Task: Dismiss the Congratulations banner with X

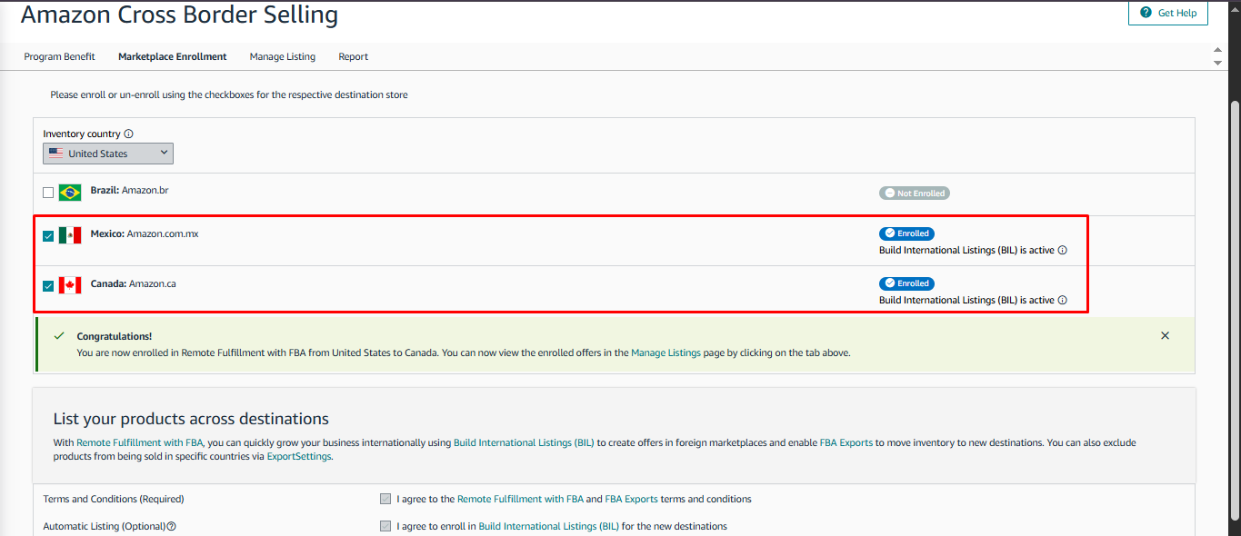Action: [x=1165, y=336]
